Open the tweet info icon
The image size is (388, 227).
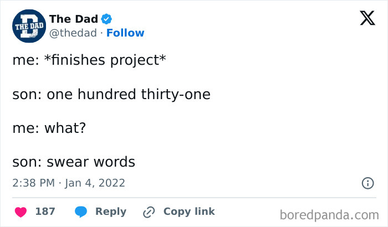(x=367, y=183)
